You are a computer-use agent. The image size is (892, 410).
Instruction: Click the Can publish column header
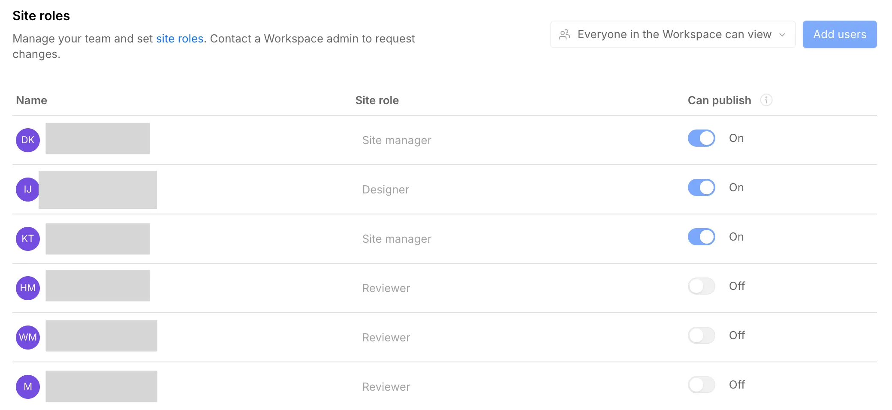(719, 100)
